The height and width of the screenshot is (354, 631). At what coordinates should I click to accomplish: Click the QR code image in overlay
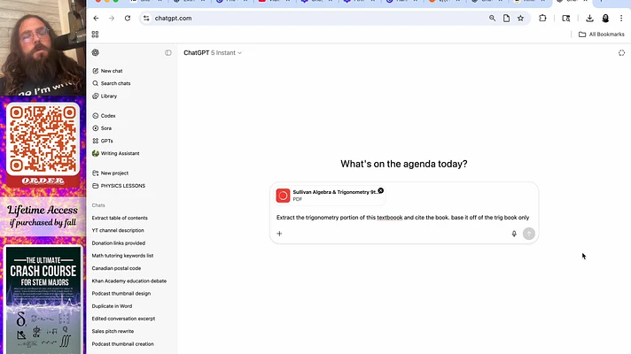[x=43, y=140]
